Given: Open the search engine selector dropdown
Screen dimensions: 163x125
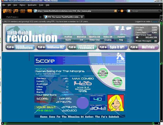Looking at the screenshot, I should 130,11.
